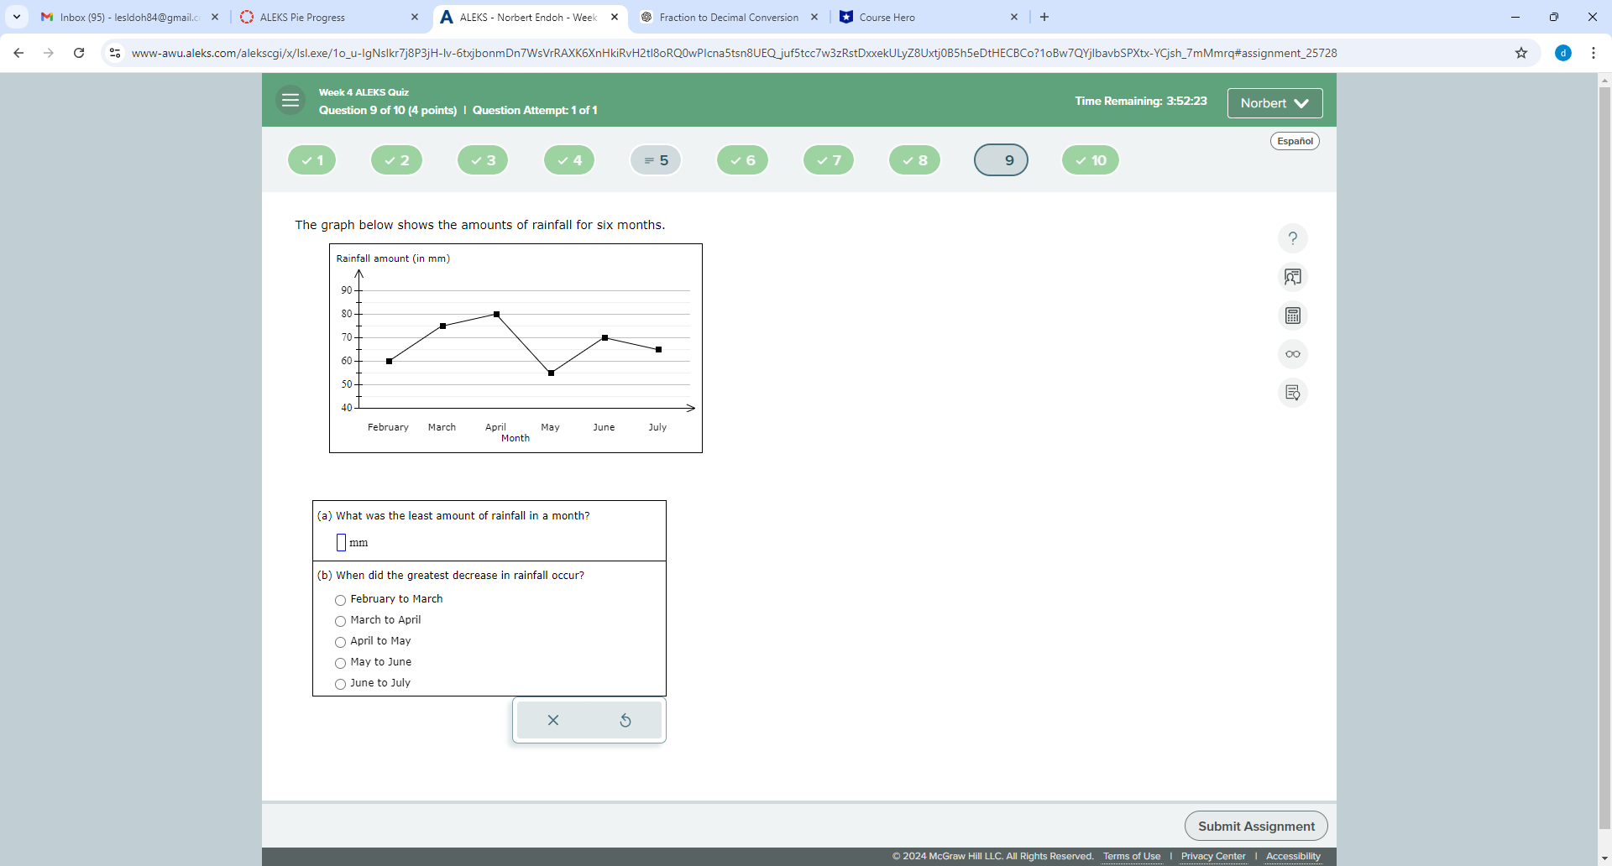Image resolution: width=1612 pixels, height=866 pixels.
Task: Click the browser forward arrow
Action: (49, 53)
